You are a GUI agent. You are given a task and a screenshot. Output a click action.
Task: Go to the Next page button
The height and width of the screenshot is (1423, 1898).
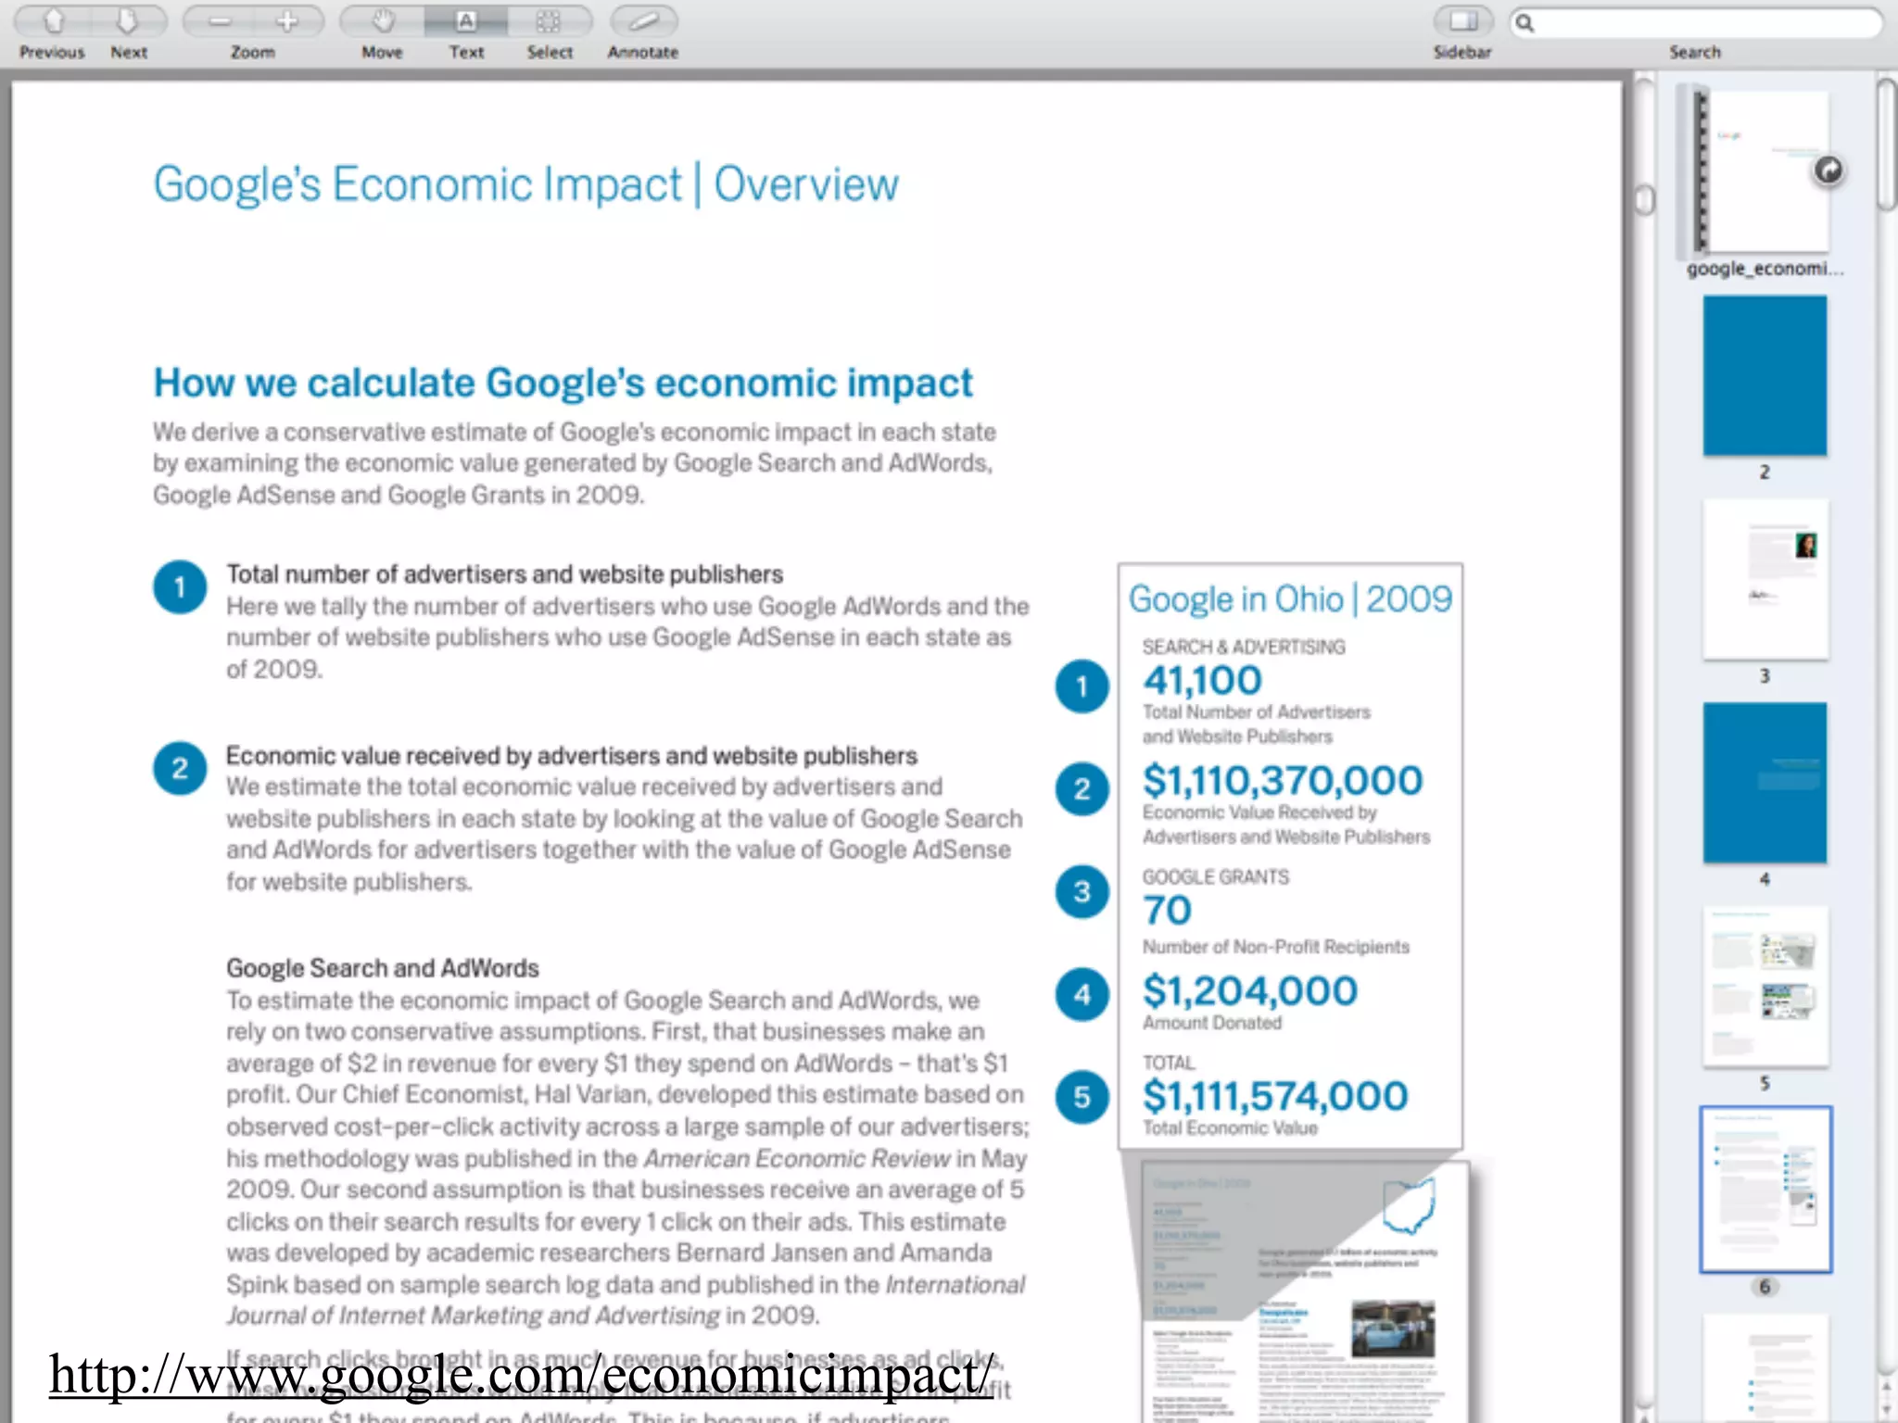[x=129, y=20]
